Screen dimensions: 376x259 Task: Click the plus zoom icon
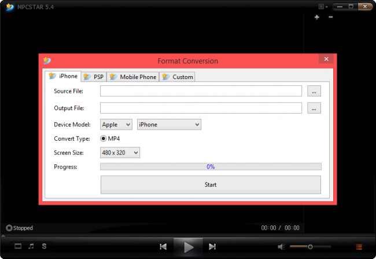click(317, 17)
